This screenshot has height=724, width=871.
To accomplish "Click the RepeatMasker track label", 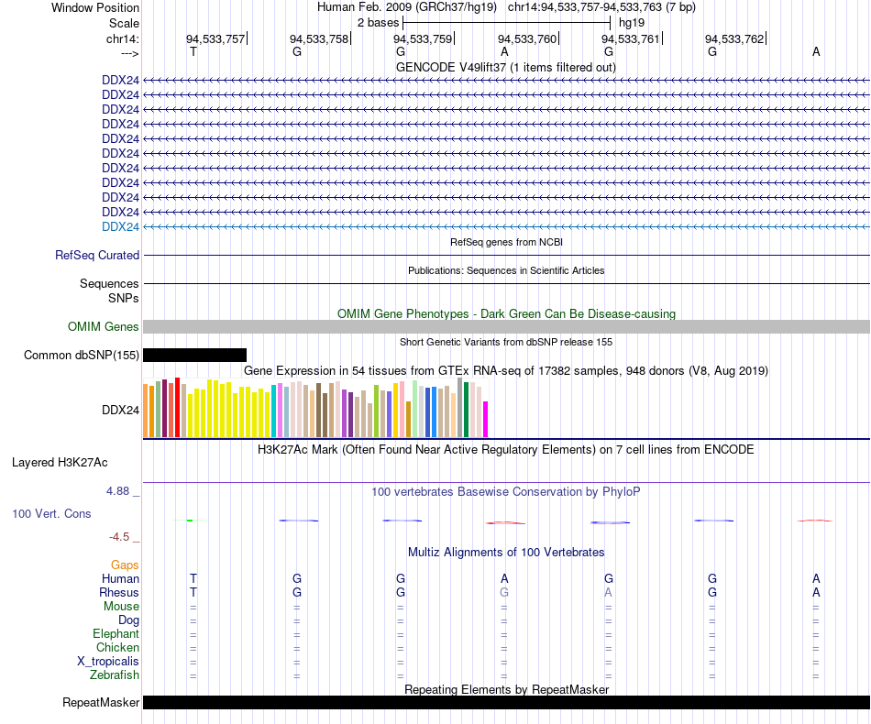I will (x=101, y=702).
